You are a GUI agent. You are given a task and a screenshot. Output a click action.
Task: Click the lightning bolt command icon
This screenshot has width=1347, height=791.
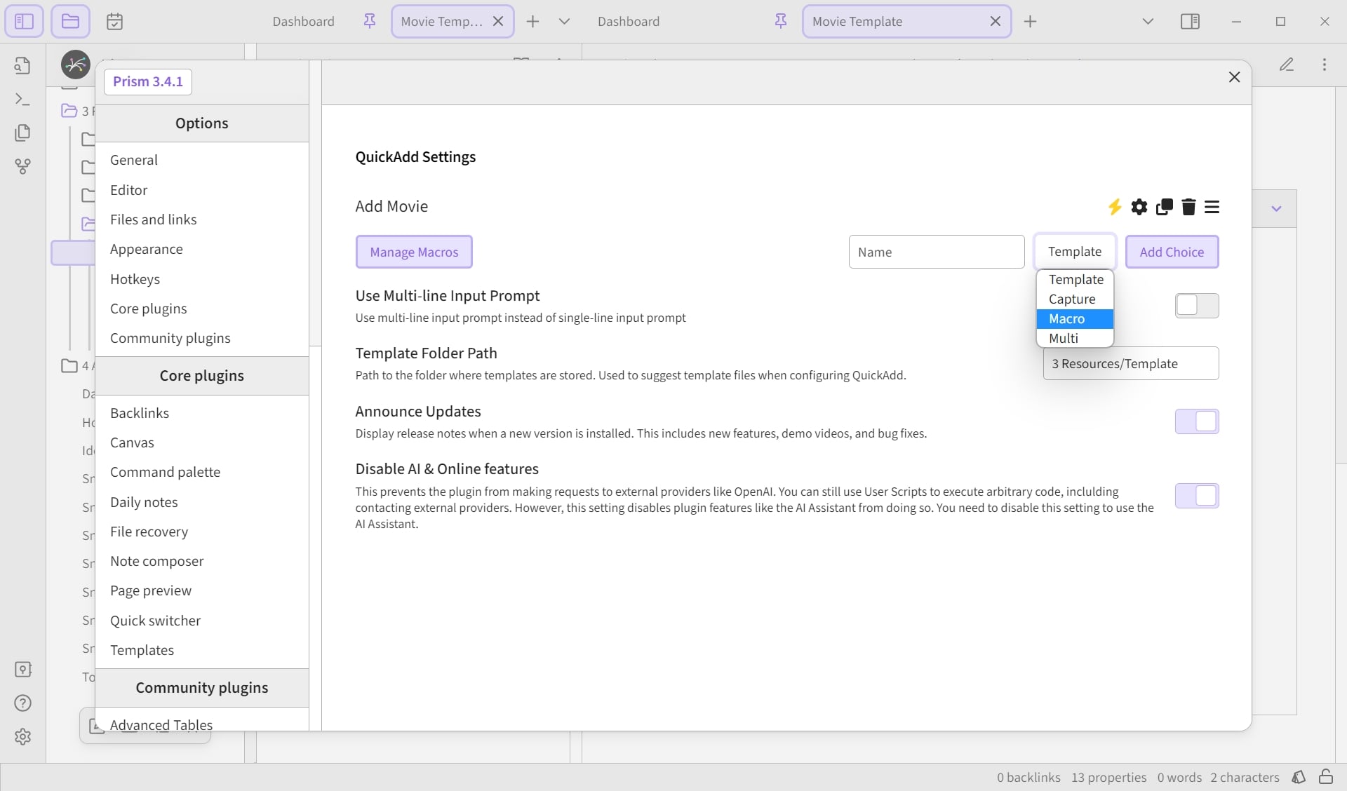(1114, 207)
